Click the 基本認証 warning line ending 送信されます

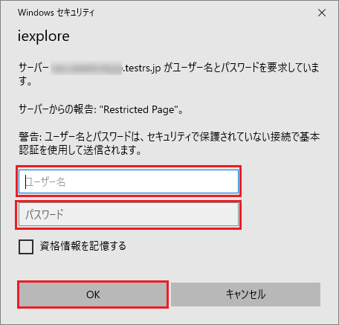80,150
